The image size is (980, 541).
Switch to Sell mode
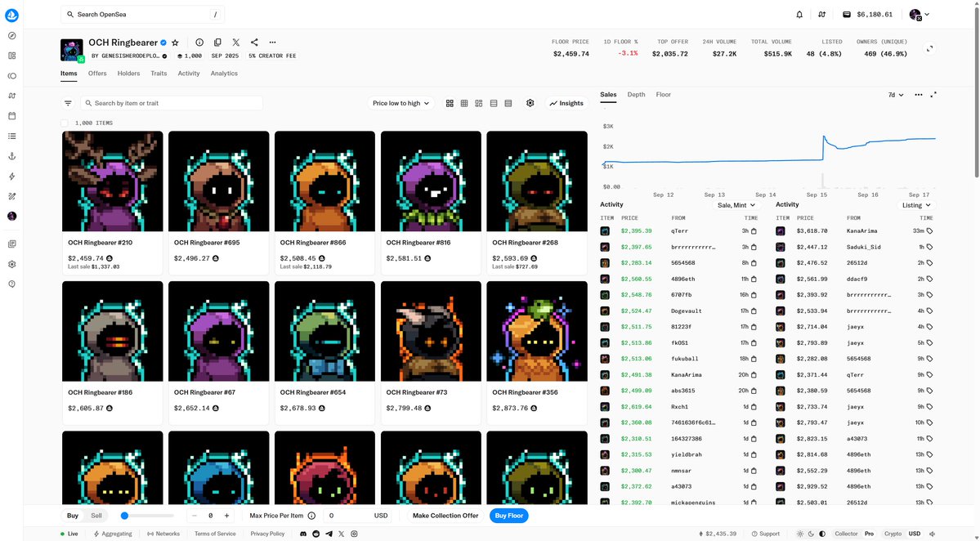click(96, 516)
